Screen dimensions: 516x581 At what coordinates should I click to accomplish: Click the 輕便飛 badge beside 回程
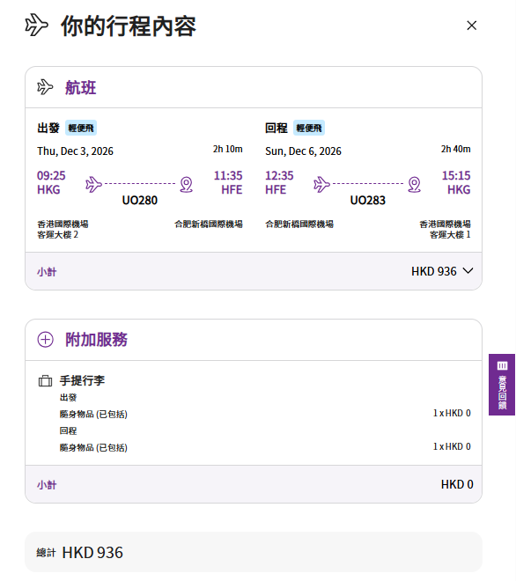pos(309,128)
